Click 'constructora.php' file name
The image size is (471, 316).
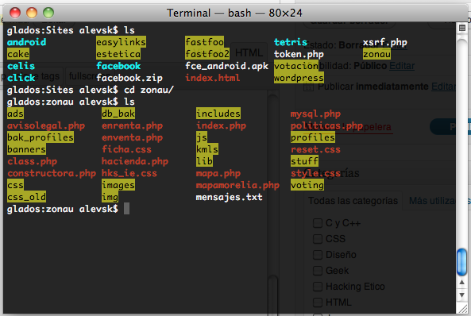52,173
